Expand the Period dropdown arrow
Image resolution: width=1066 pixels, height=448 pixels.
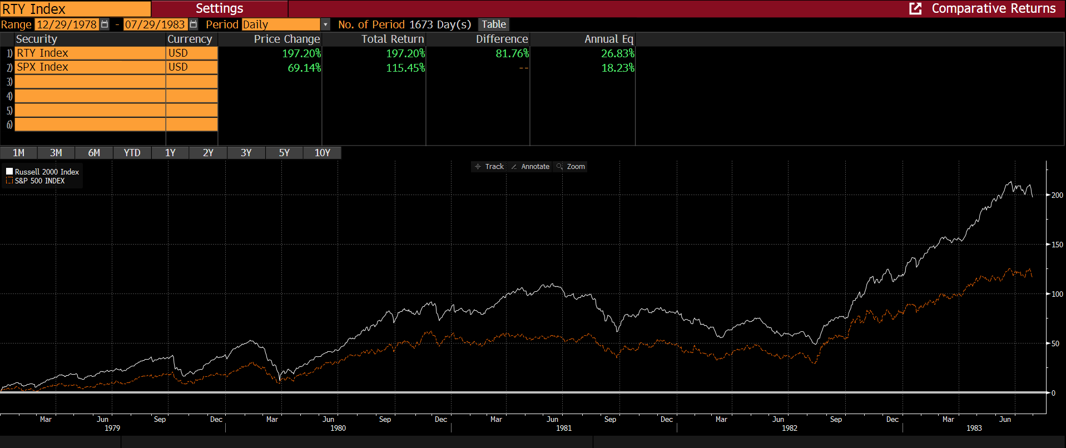tap(325, 24)
